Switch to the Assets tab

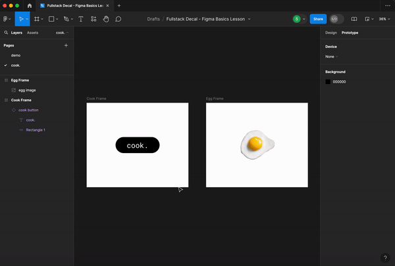coord(32,33)
